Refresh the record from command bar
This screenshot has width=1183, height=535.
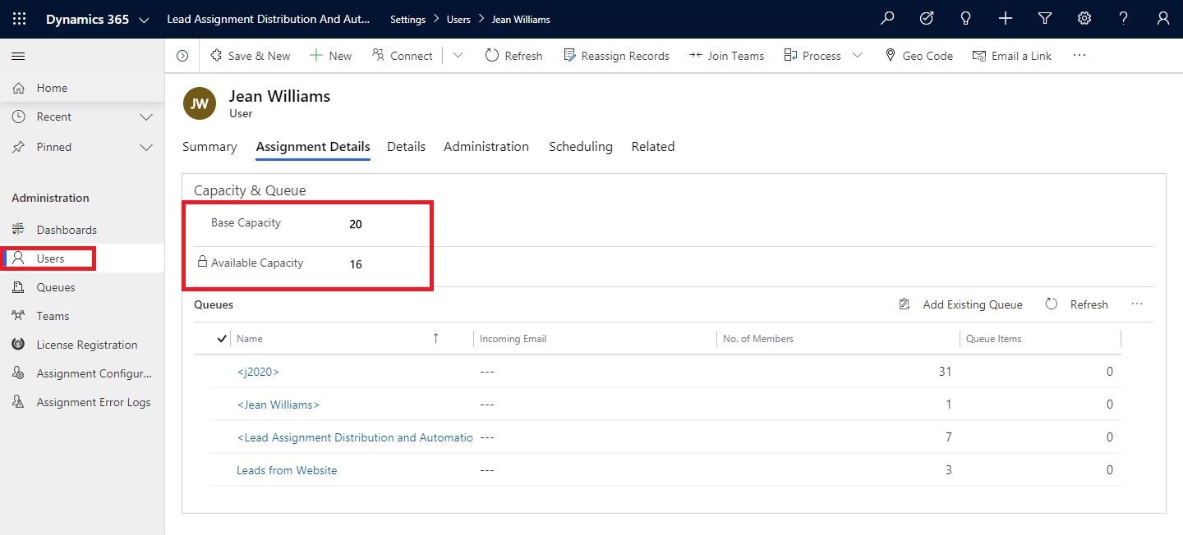pos(513,56)
